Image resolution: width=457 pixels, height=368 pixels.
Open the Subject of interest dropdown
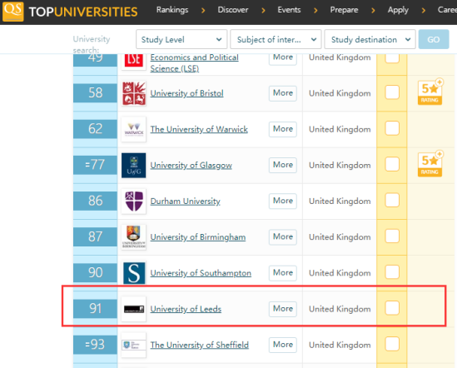276,39
